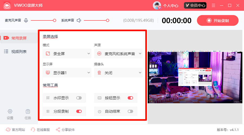Click the ViWOO app logo icon

[7, 5]
